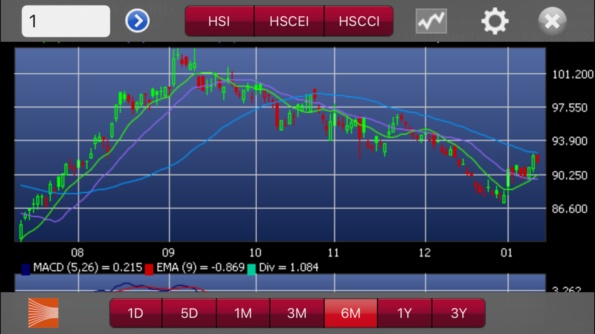
Task: Tap the blue arrow go button
Action: pos(137,21)
